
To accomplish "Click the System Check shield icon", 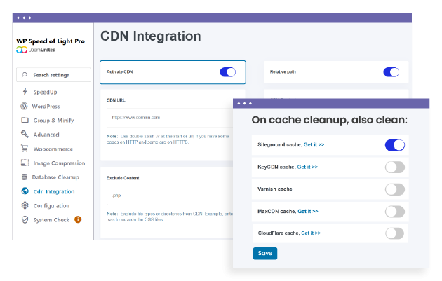I will point(25,219).
